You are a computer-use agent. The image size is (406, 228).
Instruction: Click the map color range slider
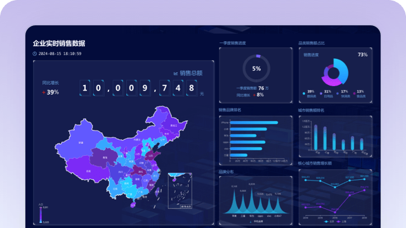coord(41,215)
